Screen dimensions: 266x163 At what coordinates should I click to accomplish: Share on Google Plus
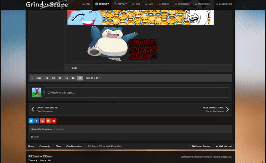click(43, 121)
